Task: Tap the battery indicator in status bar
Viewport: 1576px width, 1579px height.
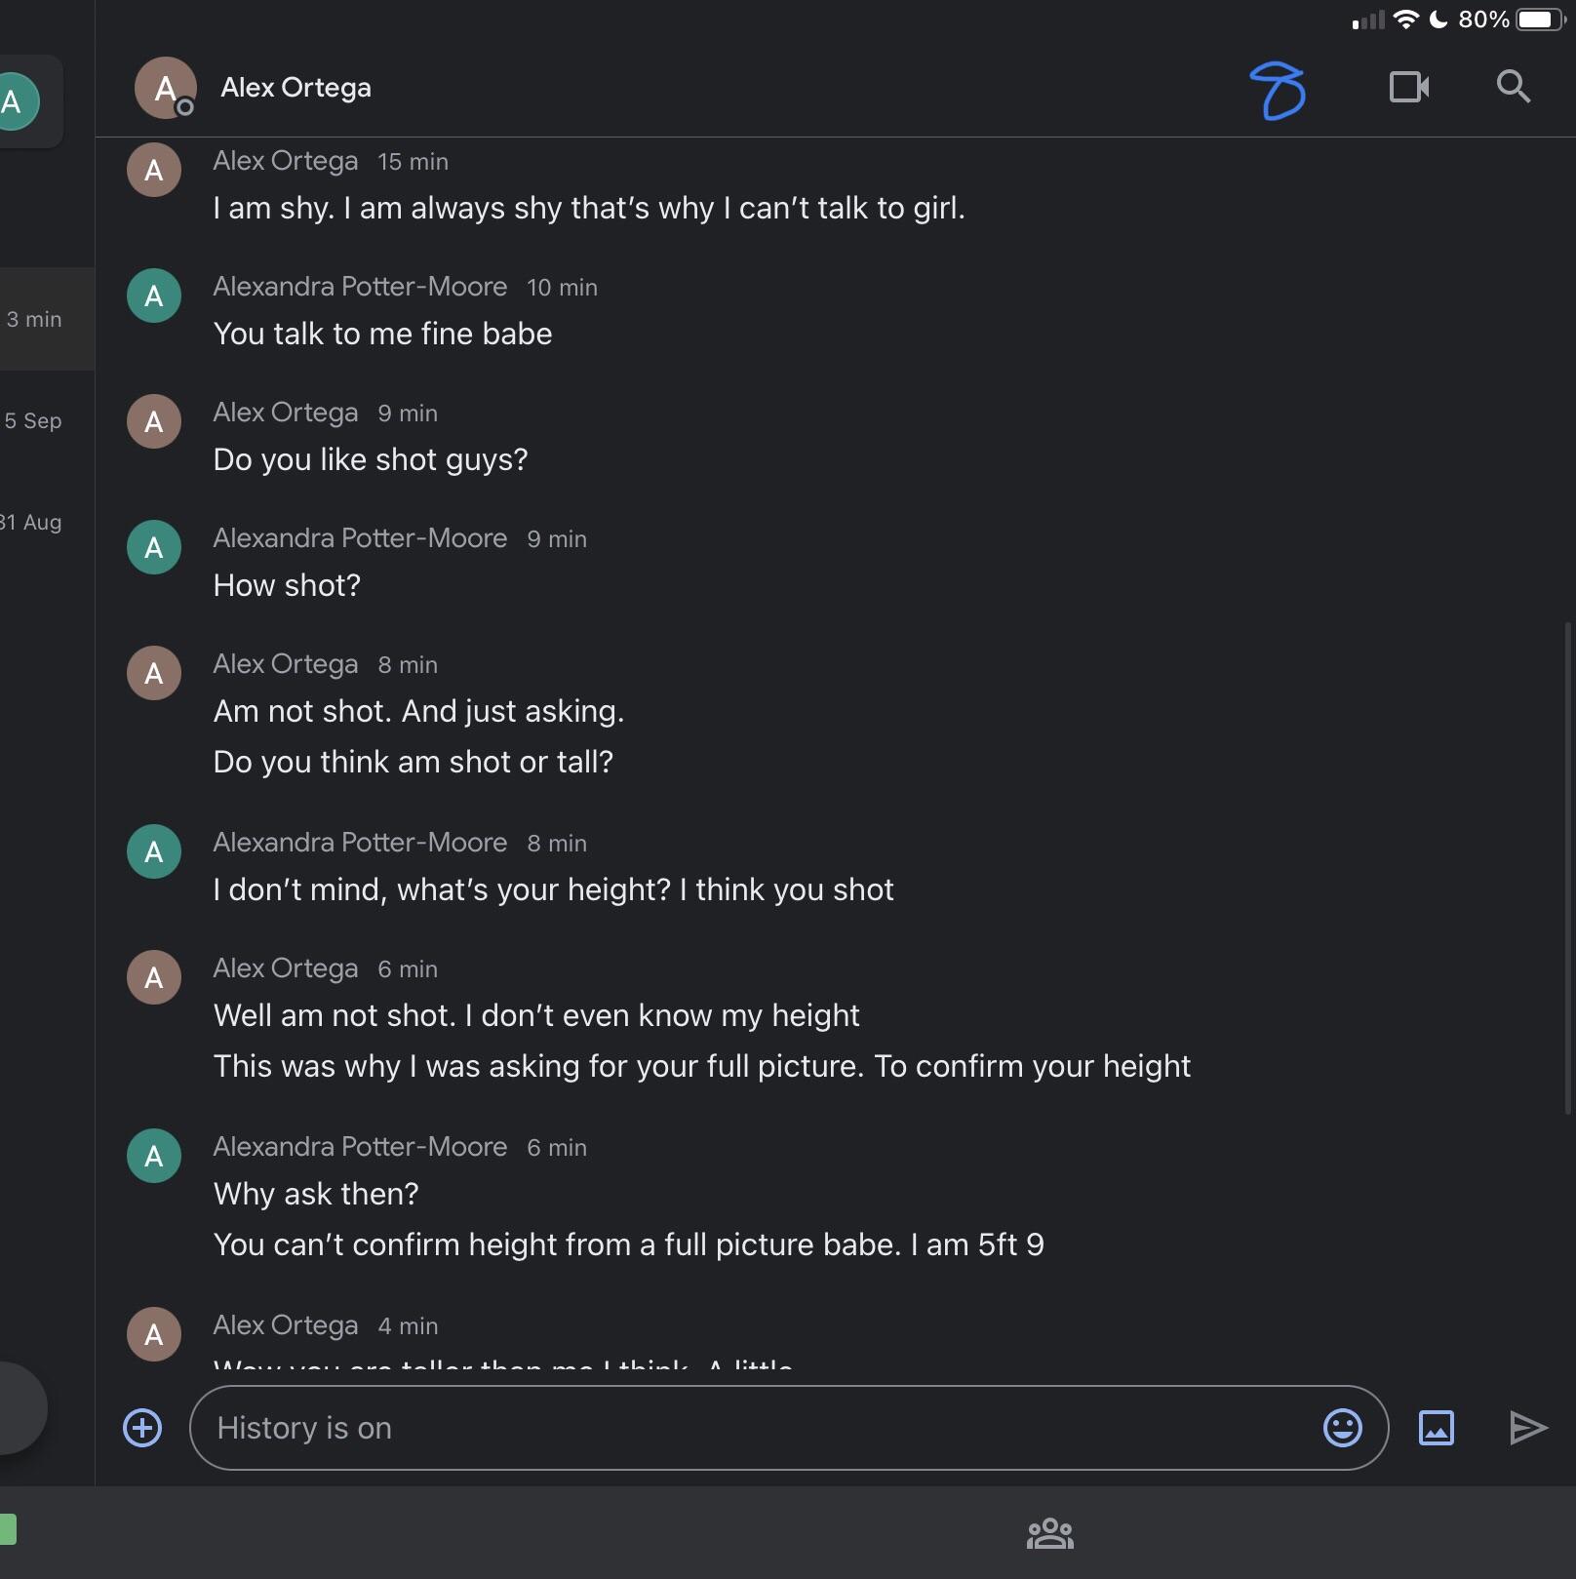Action: 1541,20
